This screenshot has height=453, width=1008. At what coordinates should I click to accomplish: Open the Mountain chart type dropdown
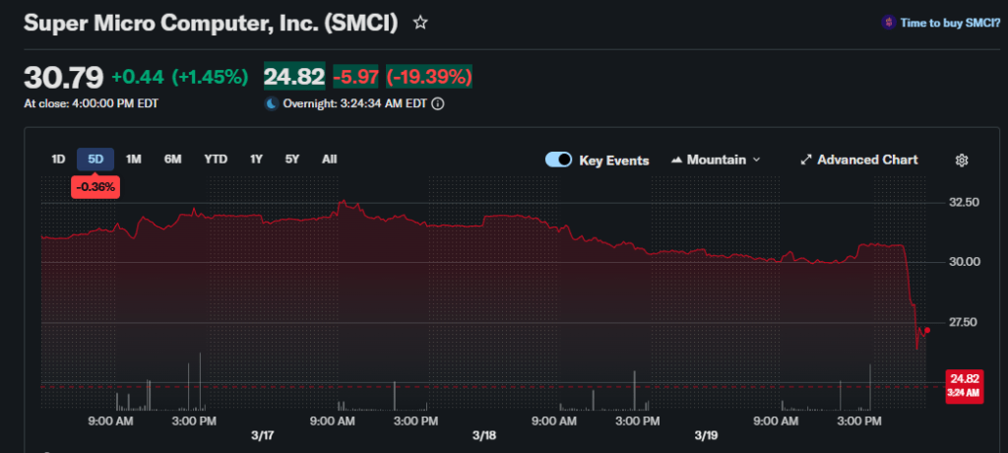716,160
